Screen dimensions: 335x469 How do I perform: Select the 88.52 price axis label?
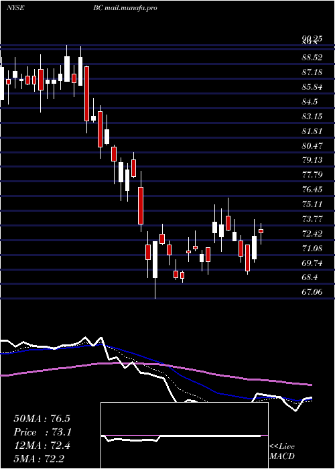click(312, 58)
